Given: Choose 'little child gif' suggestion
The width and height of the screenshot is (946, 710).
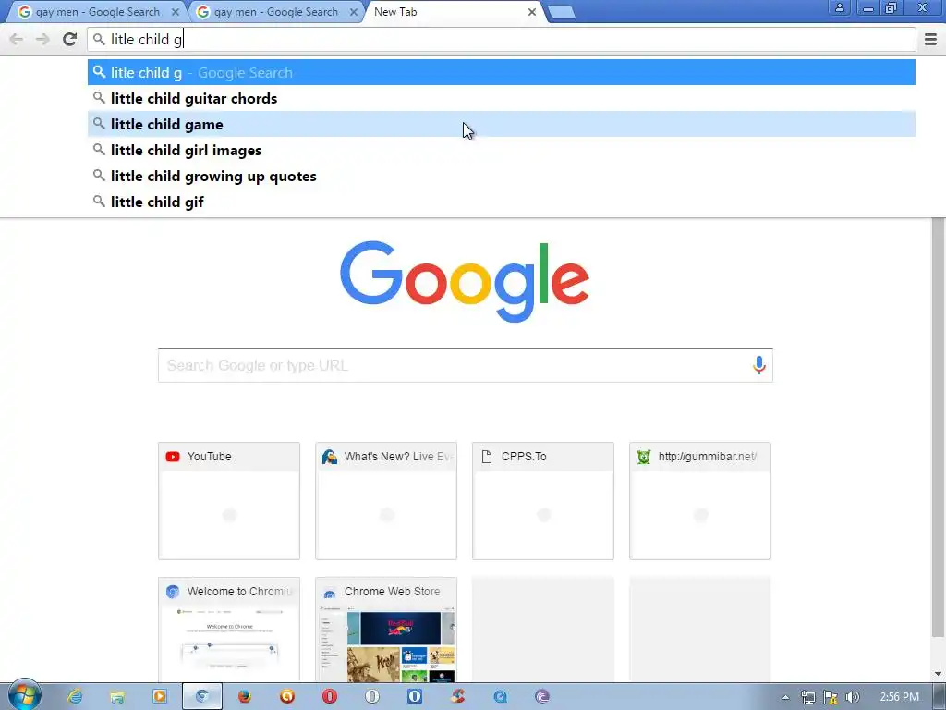Looking at the screenshot, I should click(x=502, y=202).
